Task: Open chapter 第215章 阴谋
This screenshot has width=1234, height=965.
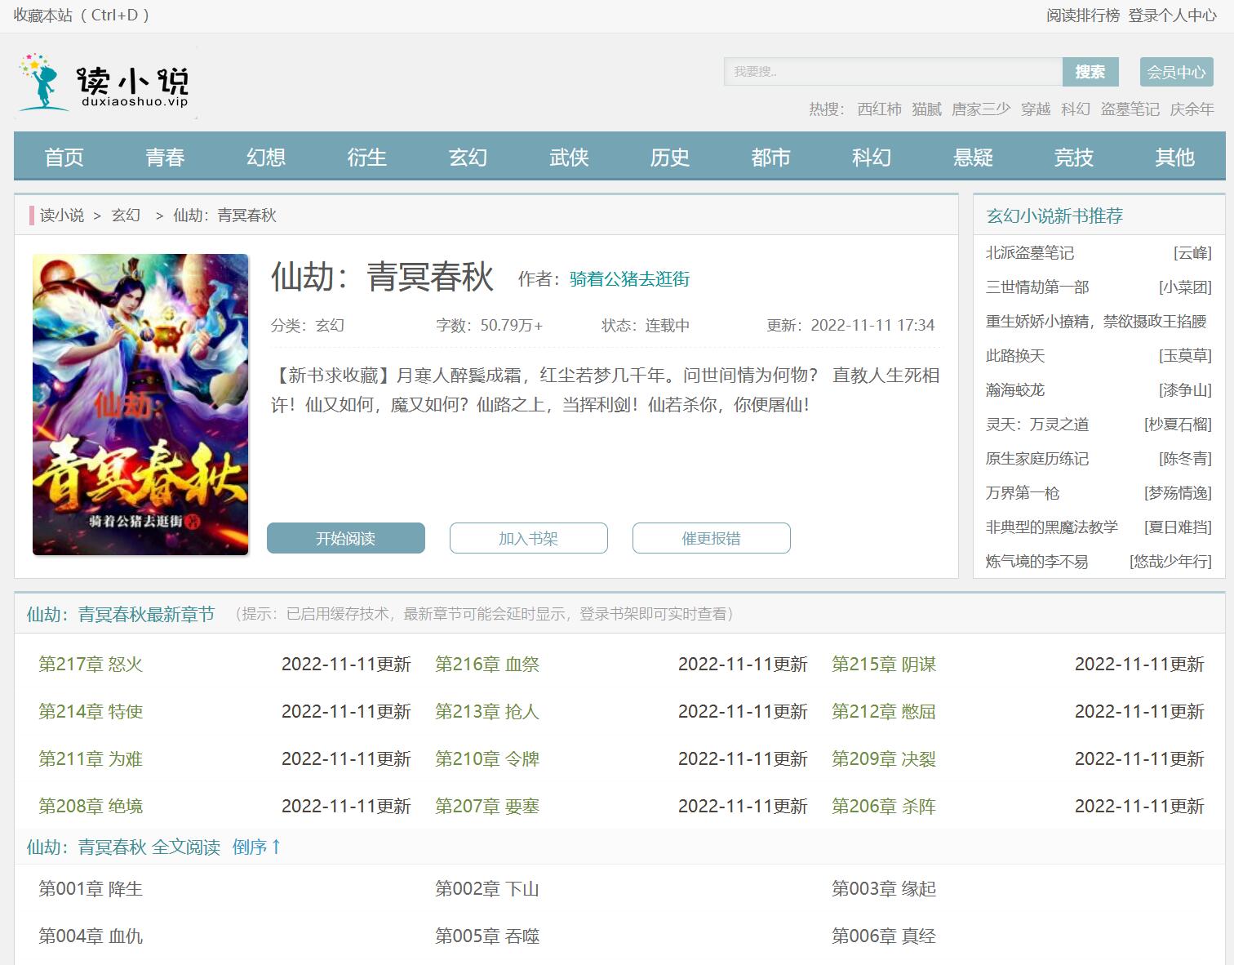Action: pos(884,665)
